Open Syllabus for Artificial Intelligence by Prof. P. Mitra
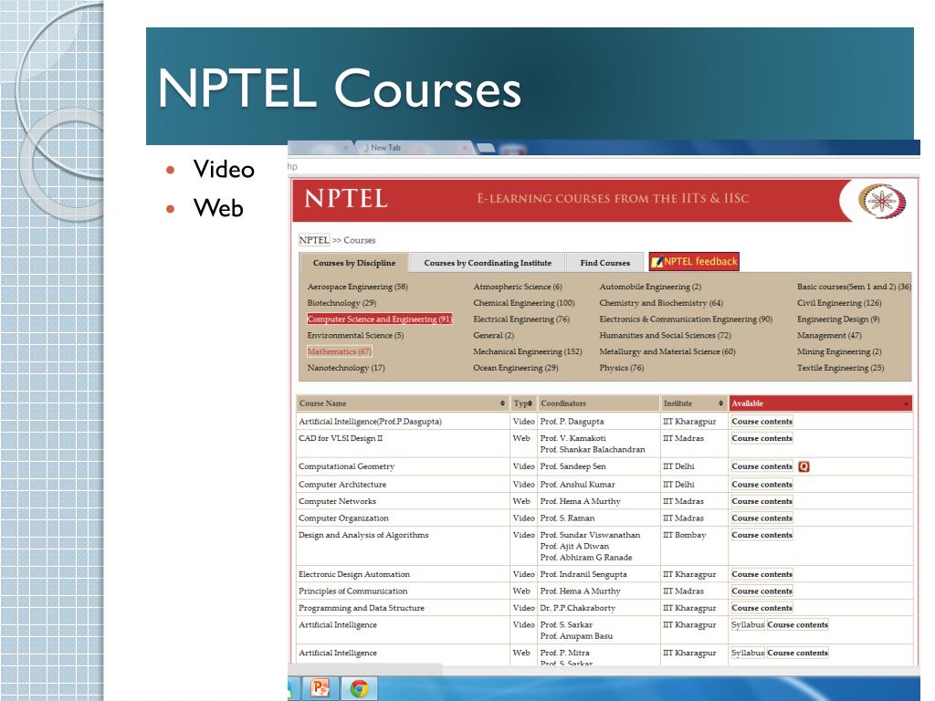This screenshot has width=935, height=701. (x=748, y=653)
